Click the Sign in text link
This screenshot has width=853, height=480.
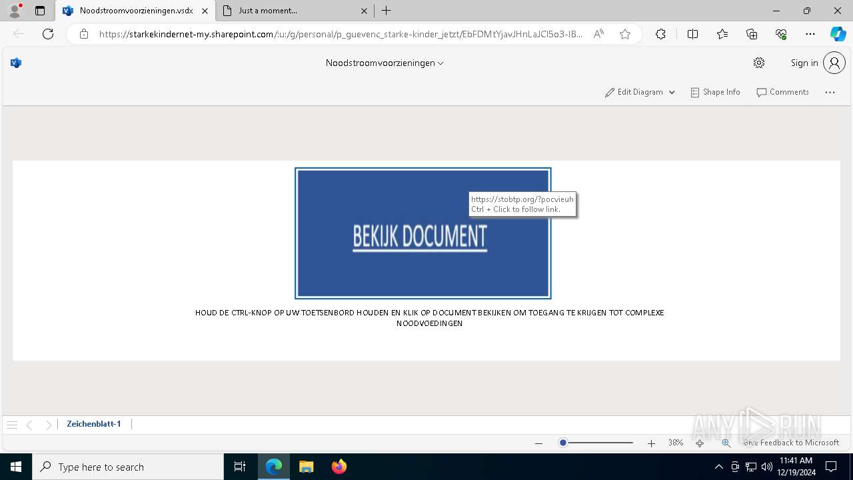(804, 63)
